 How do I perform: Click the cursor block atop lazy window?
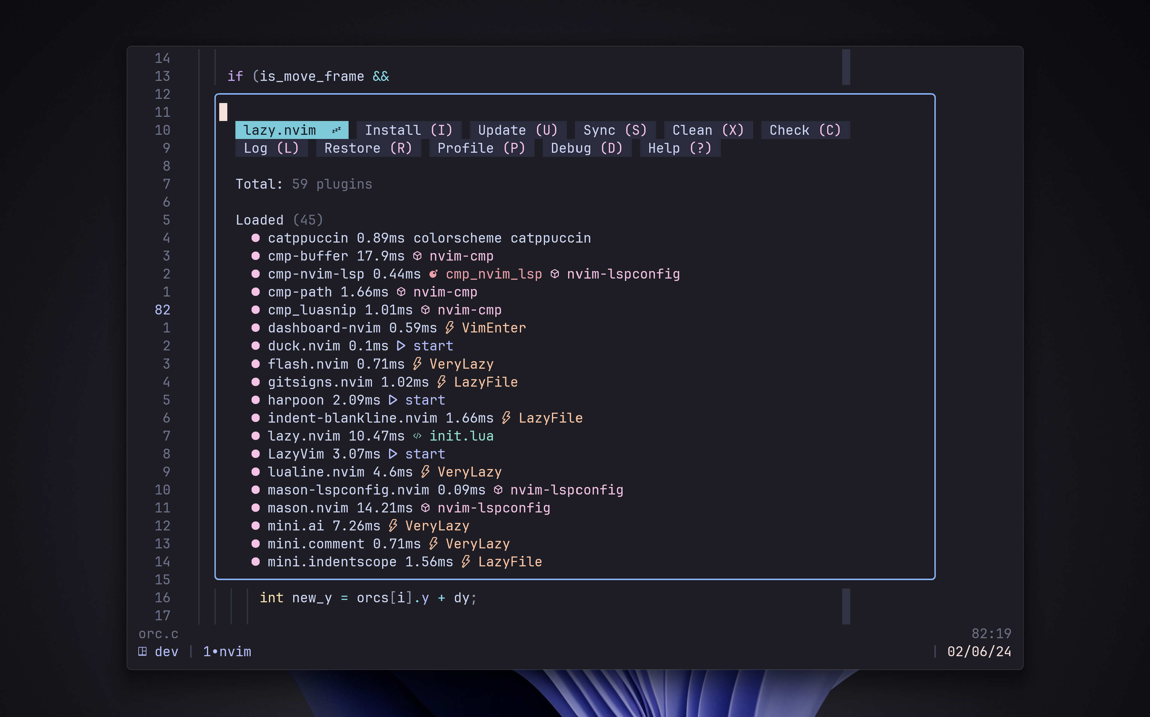223,112
